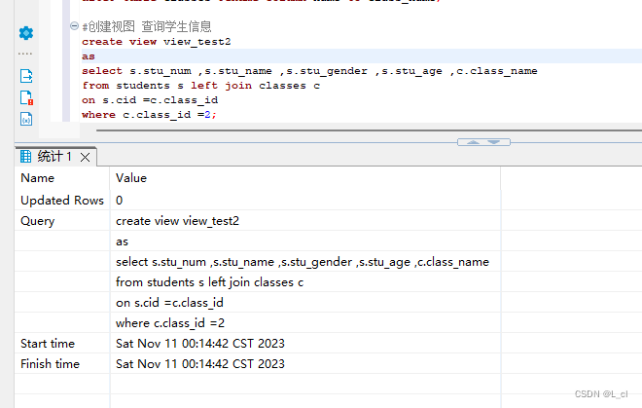Close the 统计 1 results tab
Image resolution: width=642 pixels, height=408 pixels.
(x=86, y=157)
